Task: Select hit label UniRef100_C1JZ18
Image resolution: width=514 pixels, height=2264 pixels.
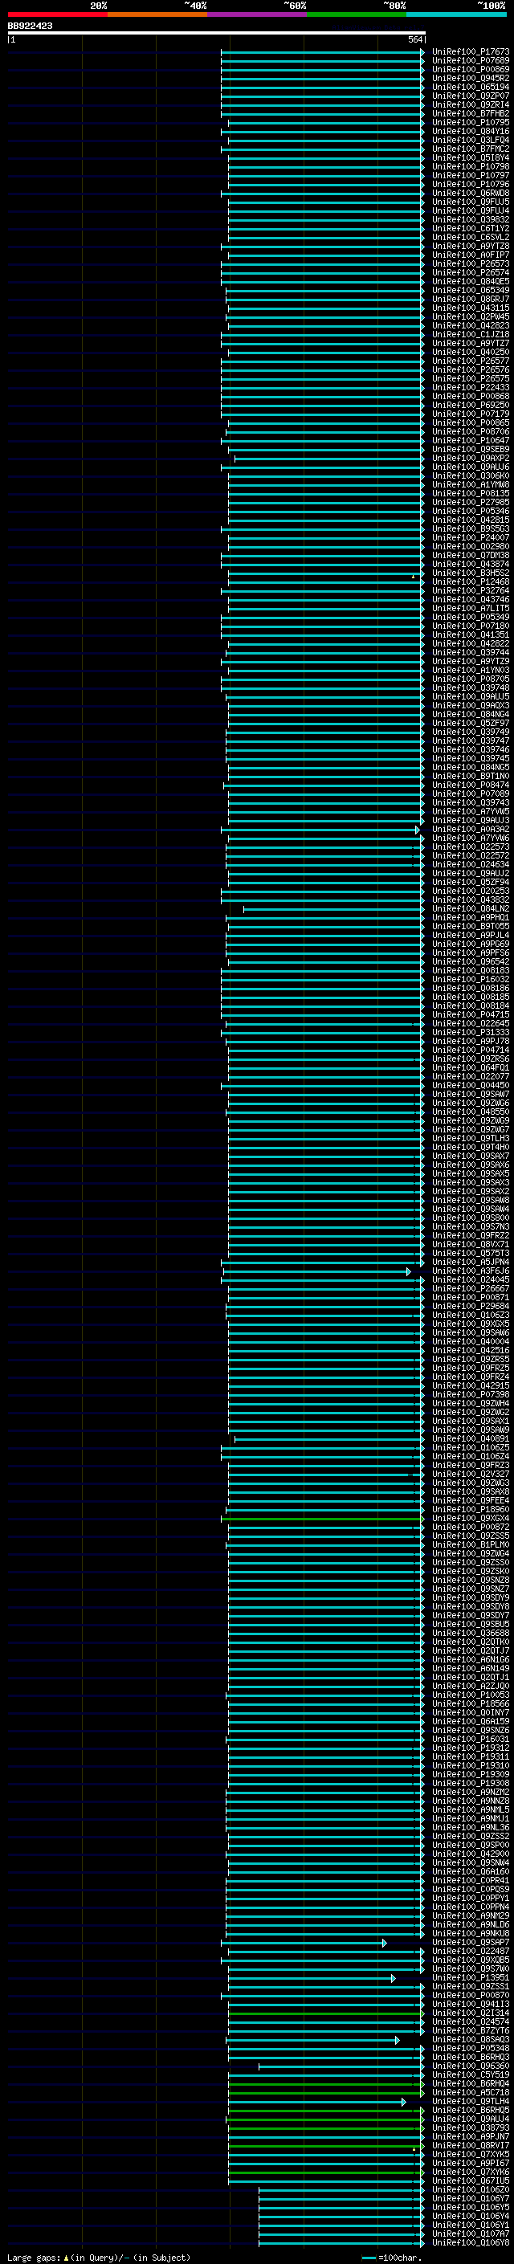Action: 471,335
